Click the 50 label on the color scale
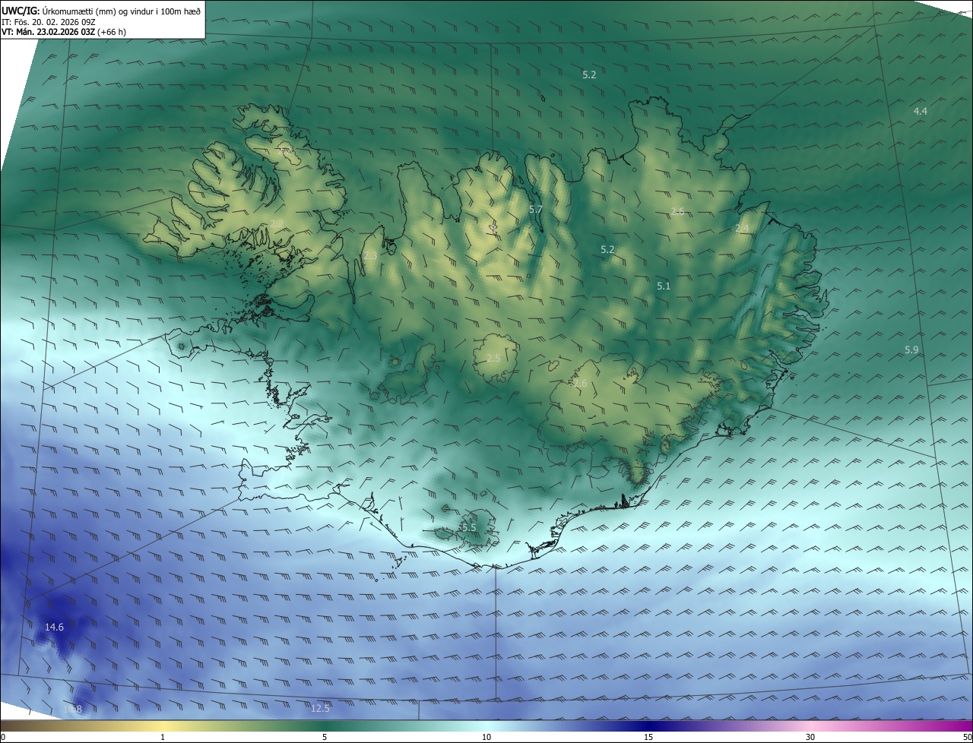The image size is (973, 743). point(967,737)
